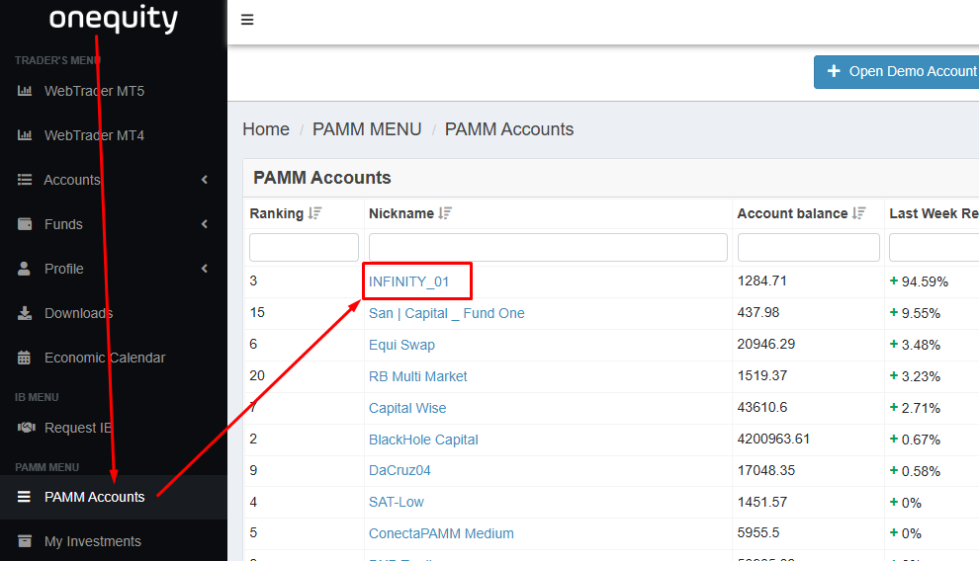Sort table by Ranking sort icon
The height and width of the screenshot is (561, 979).
click(314, 213)
